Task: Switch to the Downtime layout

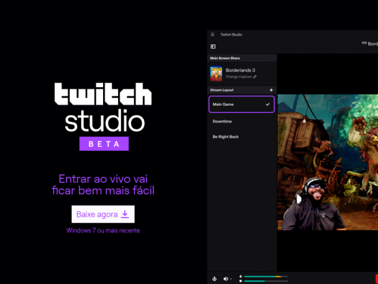Action: (222, 121)
